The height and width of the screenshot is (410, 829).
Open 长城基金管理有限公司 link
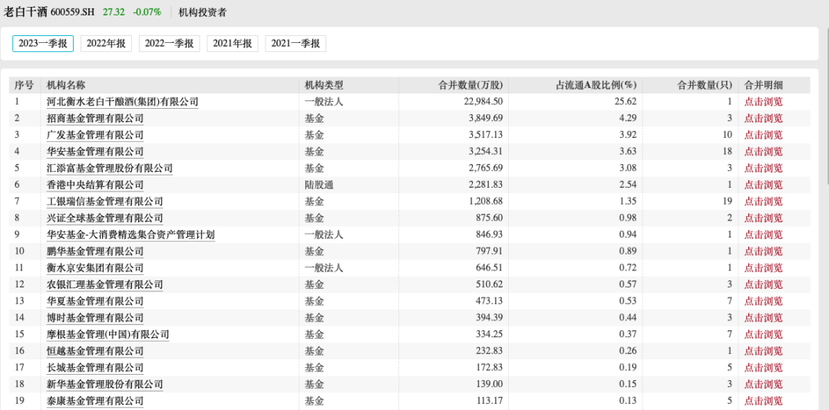point(95,368)
